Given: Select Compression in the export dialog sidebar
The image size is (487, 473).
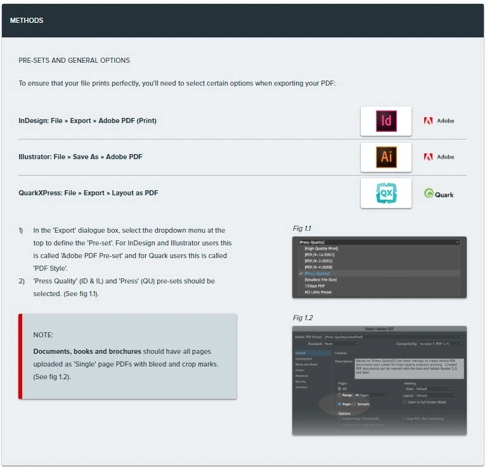Looking at the screenshot, I should point(304,359).
